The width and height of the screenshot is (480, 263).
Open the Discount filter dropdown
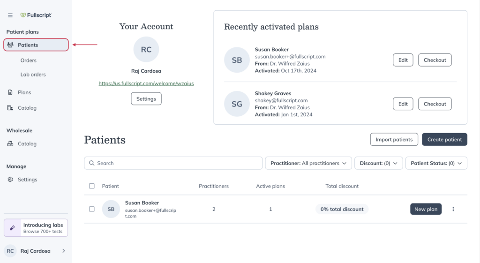[378, 163]
